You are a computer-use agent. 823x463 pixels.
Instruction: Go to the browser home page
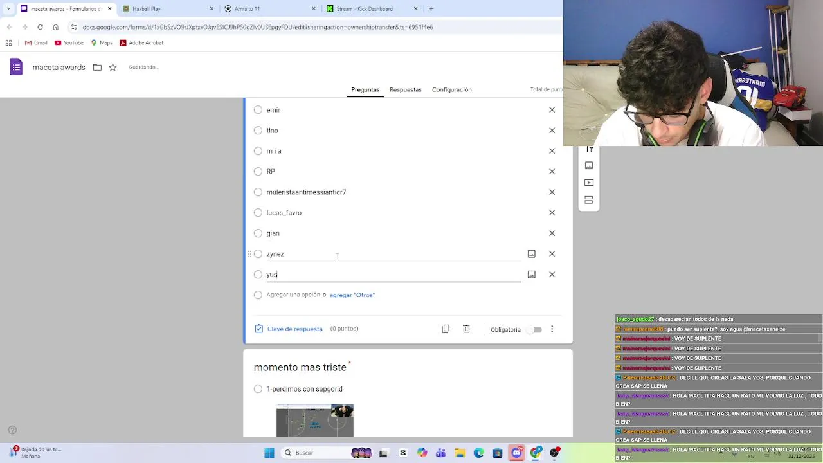[55, 27]
